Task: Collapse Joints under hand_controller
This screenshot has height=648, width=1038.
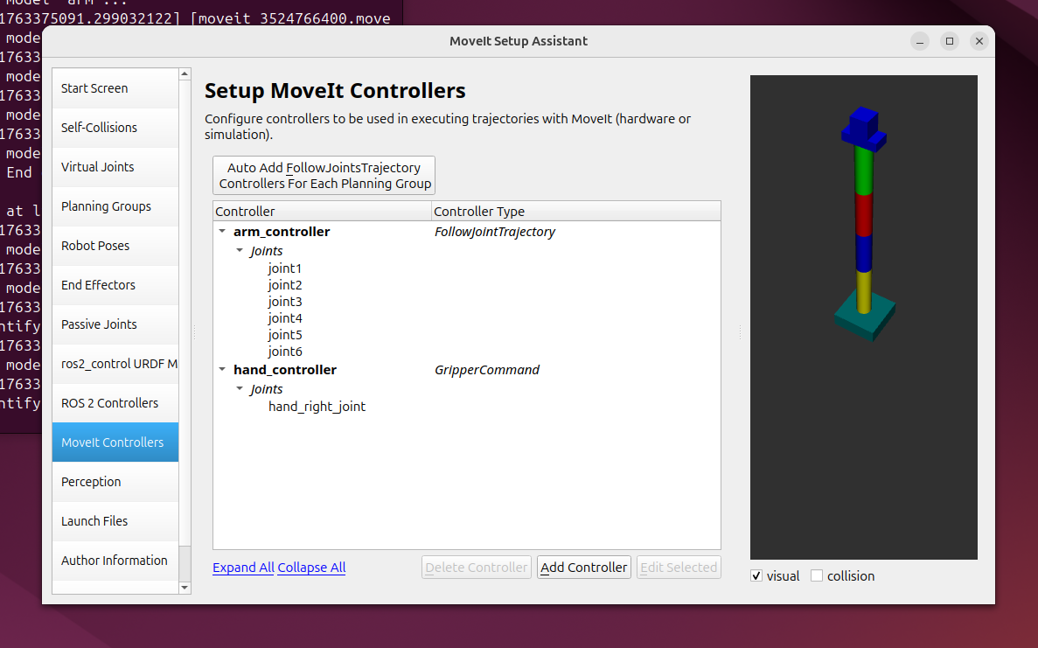Action: 240,389
